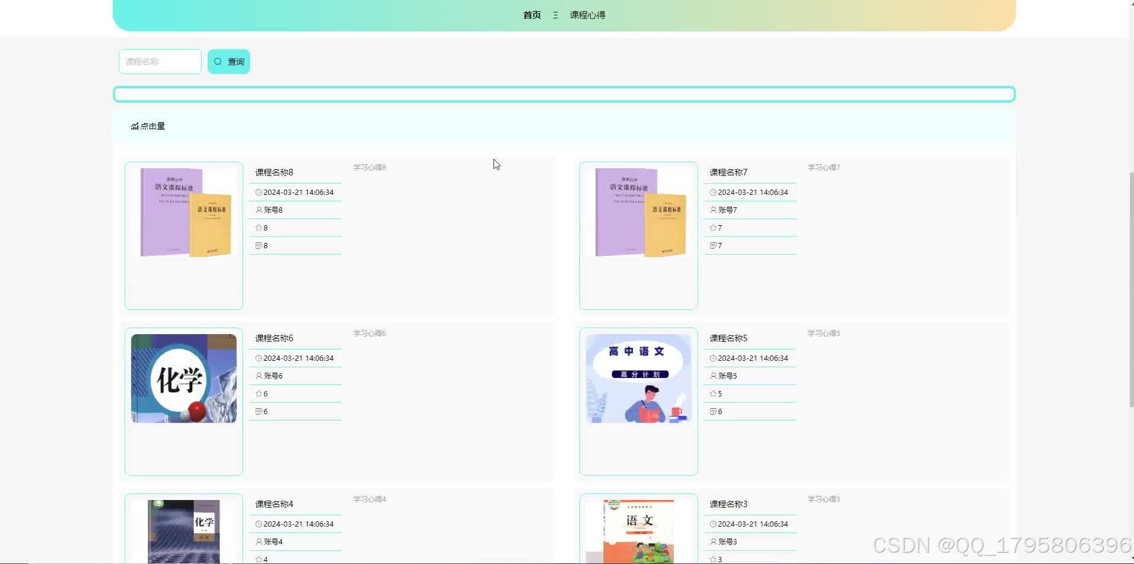Open the 化学 cover of 课程名称6
The image size is (1134, 564).
(x=184, y=378)
